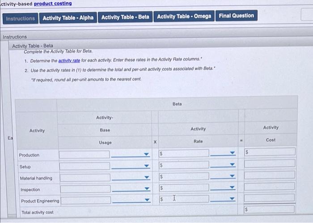
Task: Expand Setup usage unit dropdown
Action: 131,166
